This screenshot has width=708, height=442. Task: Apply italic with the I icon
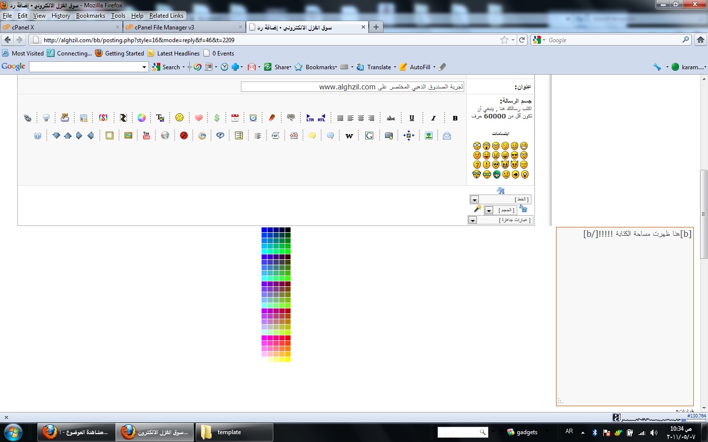[433, 118]
